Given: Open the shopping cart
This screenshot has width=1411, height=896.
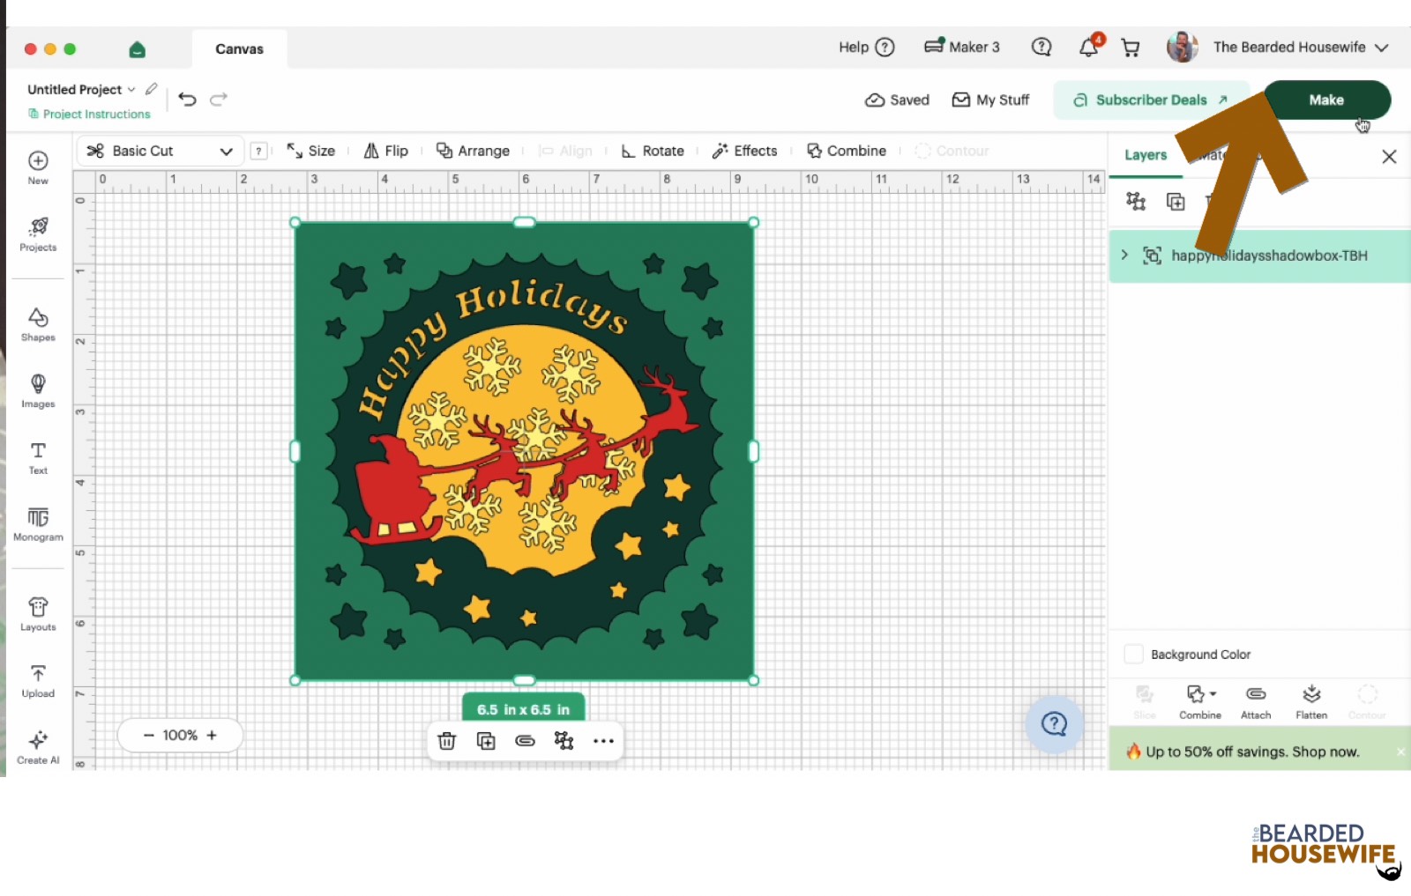Looking at the screenshot, I should coord(1130,48).
